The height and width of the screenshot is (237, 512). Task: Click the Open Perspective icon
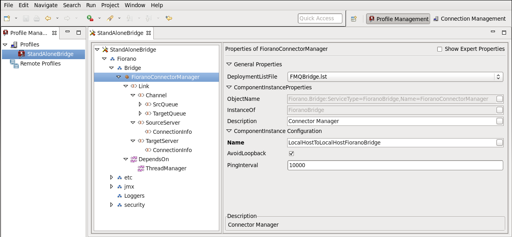coord(354,19)
